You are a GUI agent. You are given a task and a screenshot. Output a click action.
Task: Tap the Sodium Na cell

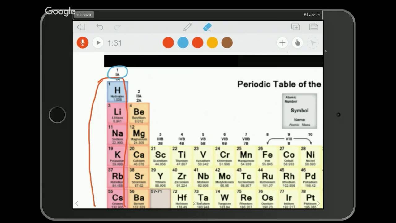pos(117,135)
